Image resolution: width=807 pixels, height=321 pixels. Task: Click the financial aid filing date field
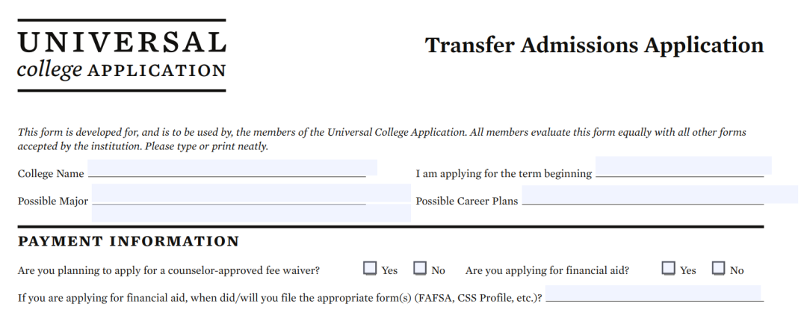coord(653,293)
